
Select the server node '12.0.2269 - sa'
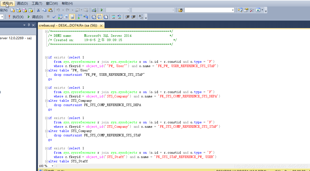16,38
